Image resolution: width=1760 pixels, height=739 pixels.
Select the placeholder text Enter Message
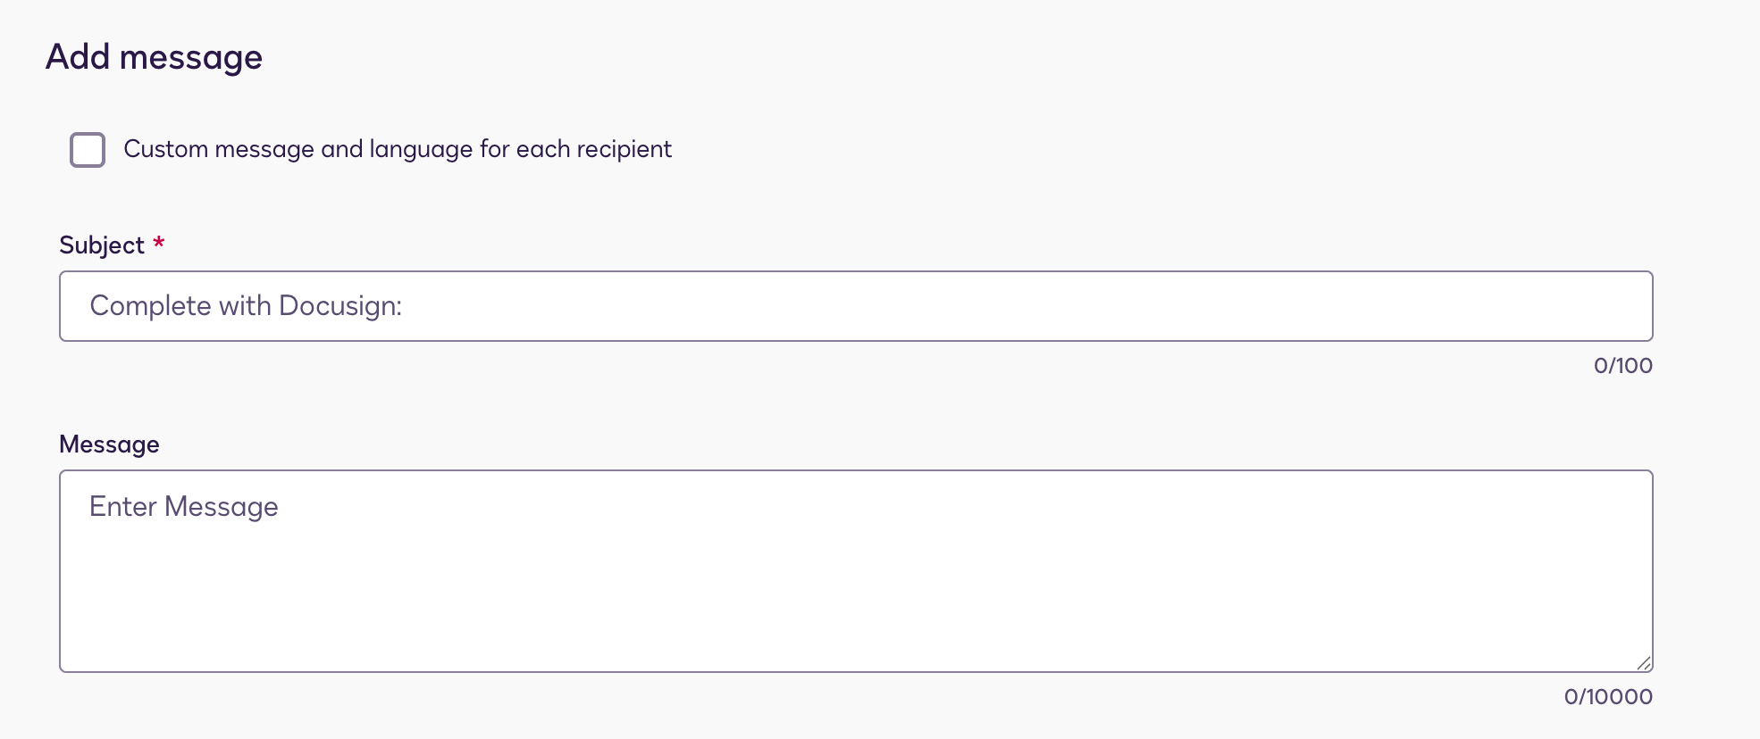182,506
